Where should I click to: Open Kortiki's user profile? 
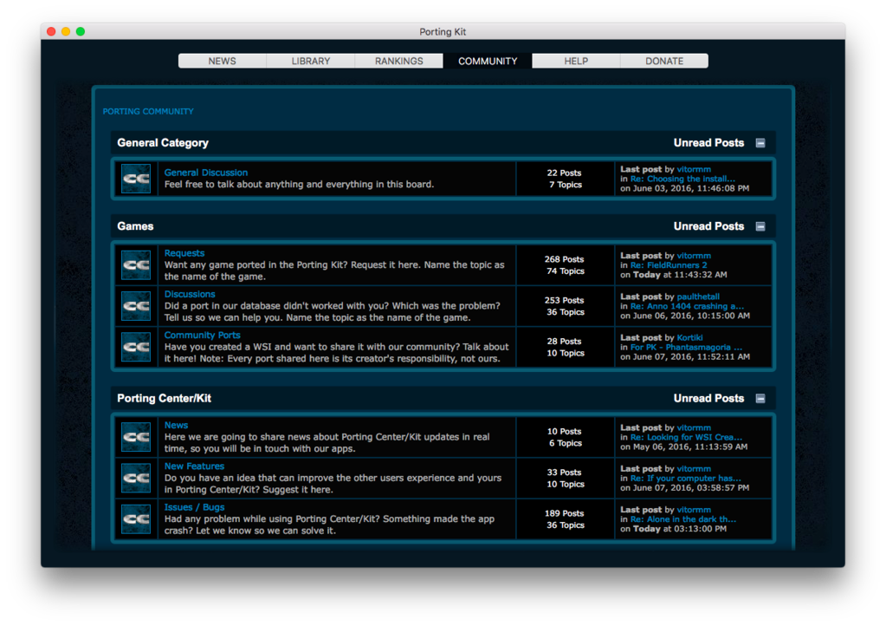(x=690, y=337)
